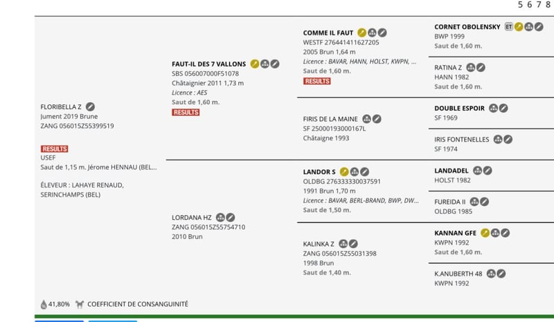Screen dimensions: 554x322
Task: Click the RESULTS badge under FAUT-IL DES 7 VALLONS
Action: pos(186,112)
